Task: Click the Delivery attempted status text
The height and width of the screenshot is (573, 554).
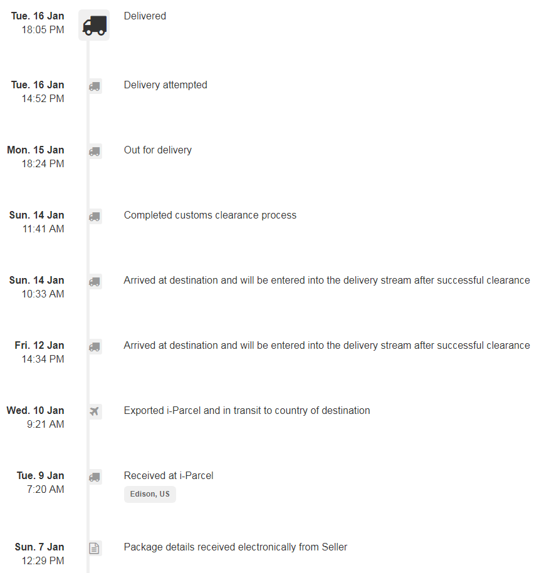Action: (165, 85)
